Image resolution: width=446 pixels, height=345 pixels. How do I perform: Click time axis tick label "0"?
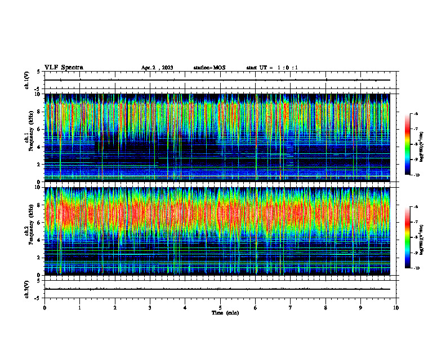(44, 308)
